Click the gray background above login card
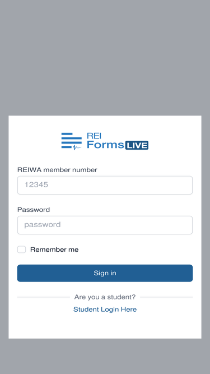The width and height of the screenshot is (210, 374). tap(105, 57)
